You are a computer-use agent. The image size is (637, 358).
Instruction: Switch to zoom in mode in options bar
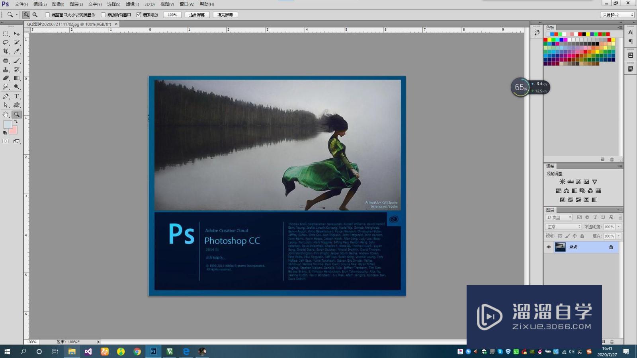26,15
